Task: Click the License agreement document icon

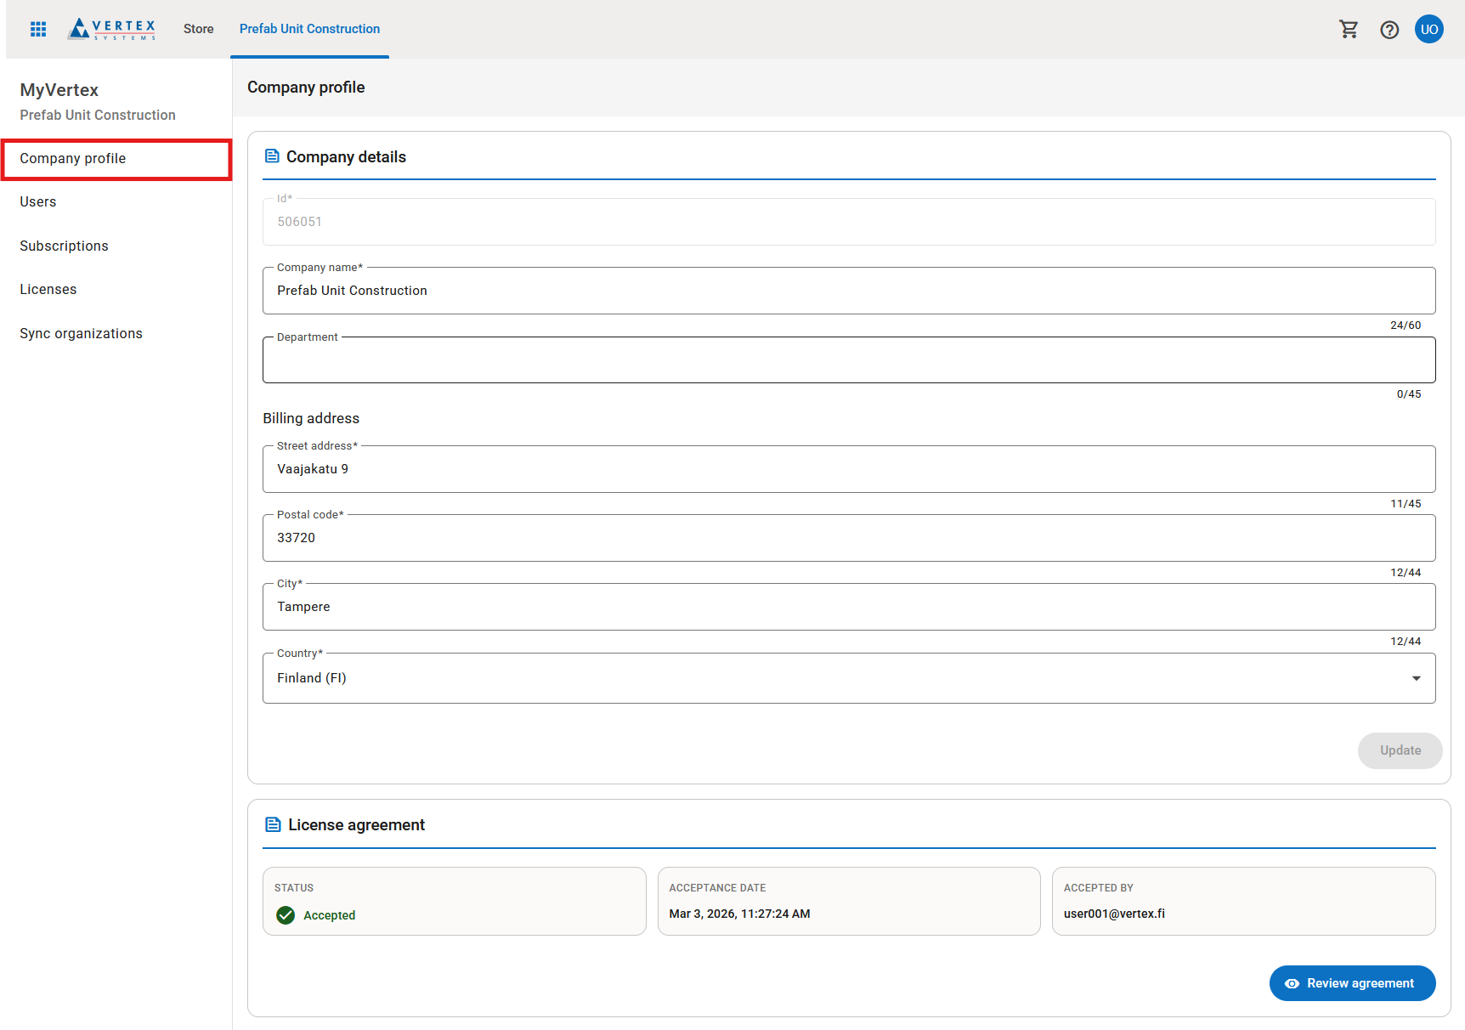Action: (273, 824)
